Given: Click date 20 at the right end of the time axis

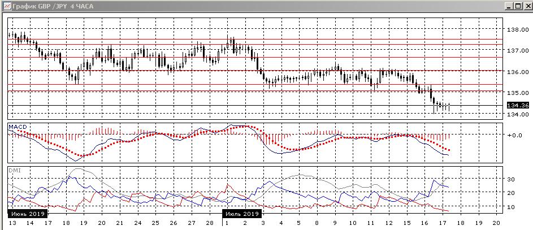Looking at the screenshot, I should (x=496, y=224).
